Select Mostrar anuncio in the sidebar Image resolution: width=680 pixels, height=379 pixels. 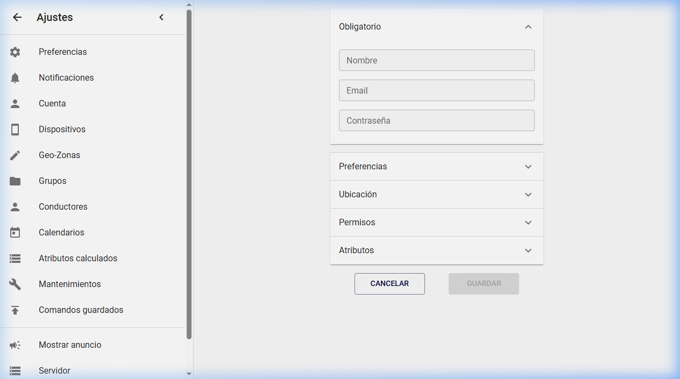pyautogui.click(x=93, y=345)
